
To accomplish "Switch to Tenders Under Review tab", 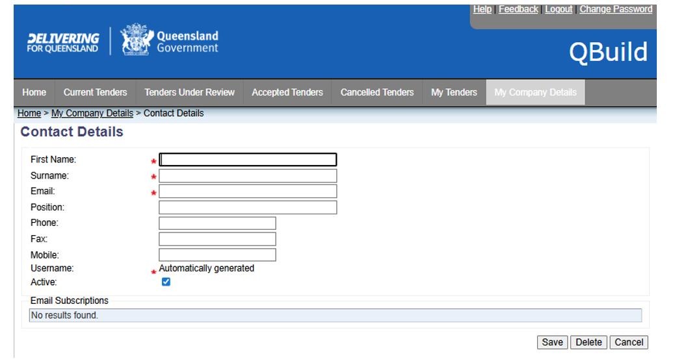I will pyautogui.click(x=189, y=92).
